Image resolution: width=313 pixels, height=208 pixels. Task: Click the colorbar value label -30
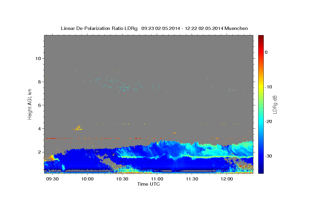(268, 156)
